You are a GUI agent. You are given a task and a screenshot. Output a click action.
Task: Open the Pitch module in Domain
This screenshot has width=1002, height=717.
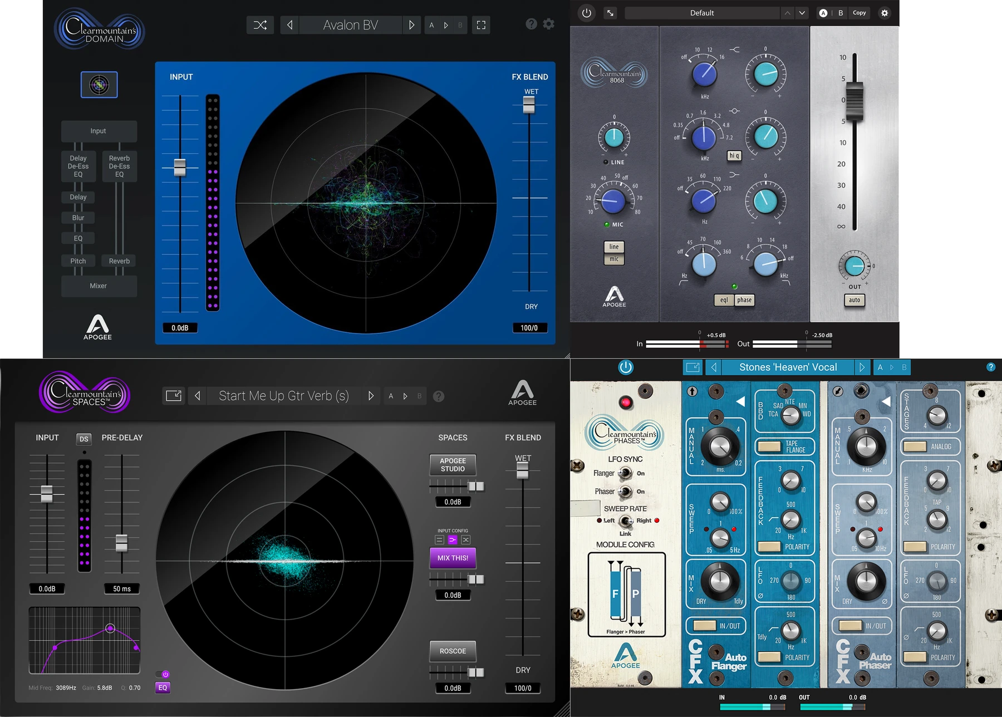pos(78,261)
